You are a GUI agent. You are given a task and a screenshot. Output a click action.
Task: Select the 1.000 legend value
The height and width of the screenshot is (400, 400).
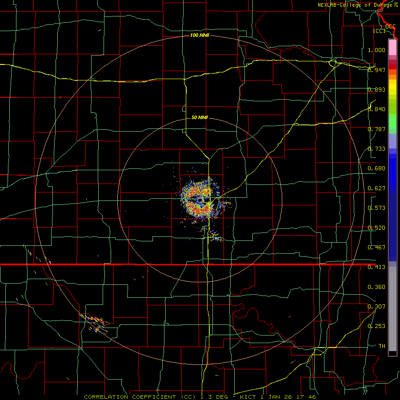pyautogui.click(x=376, y=50)
